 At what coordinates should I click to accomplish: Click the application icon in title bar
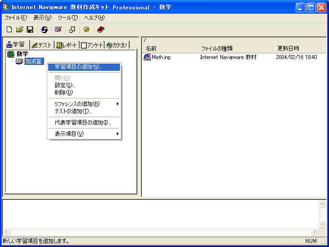coord(6,7)
